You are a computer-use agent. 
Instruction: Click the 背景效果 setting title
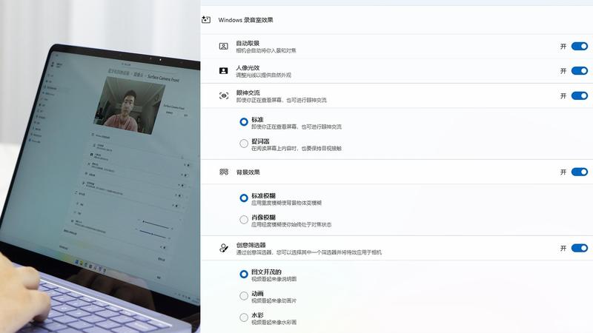pos(248,172)
